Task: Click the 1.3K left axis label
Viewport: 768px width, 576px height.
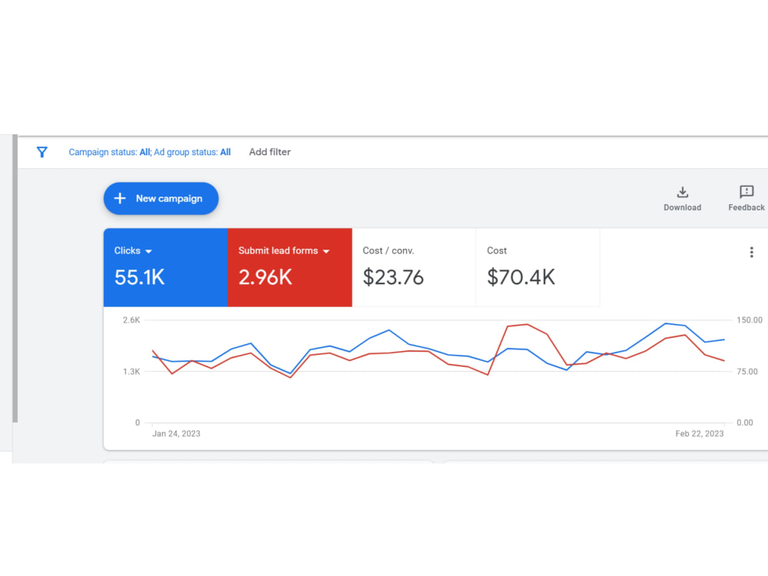Action: click(x=131, y=372)
